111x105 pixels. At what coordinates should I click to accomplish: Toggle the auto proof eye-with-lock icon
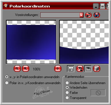click(x=80, y=69)
